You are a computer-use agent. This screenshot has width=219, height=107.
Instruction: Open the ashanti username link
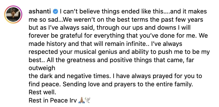point(40,11)
